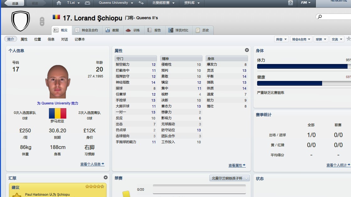Click the 防守站位 attribute row
Viewport: 351px width, 197px height.
point(181,130)
